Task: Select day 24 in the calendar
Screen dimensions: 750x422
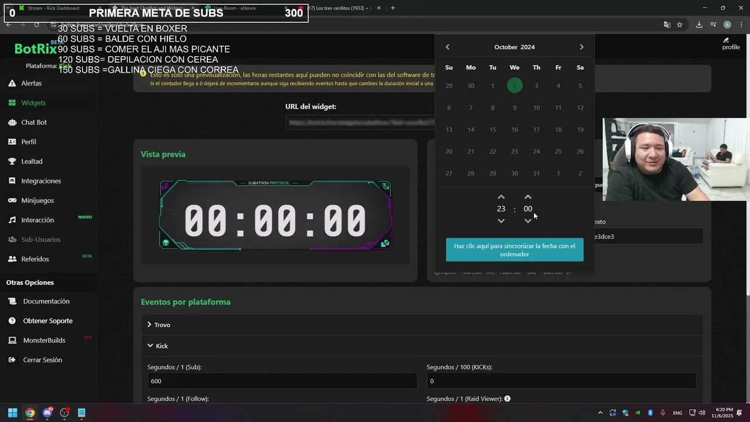Action: (x=536, y=151)
